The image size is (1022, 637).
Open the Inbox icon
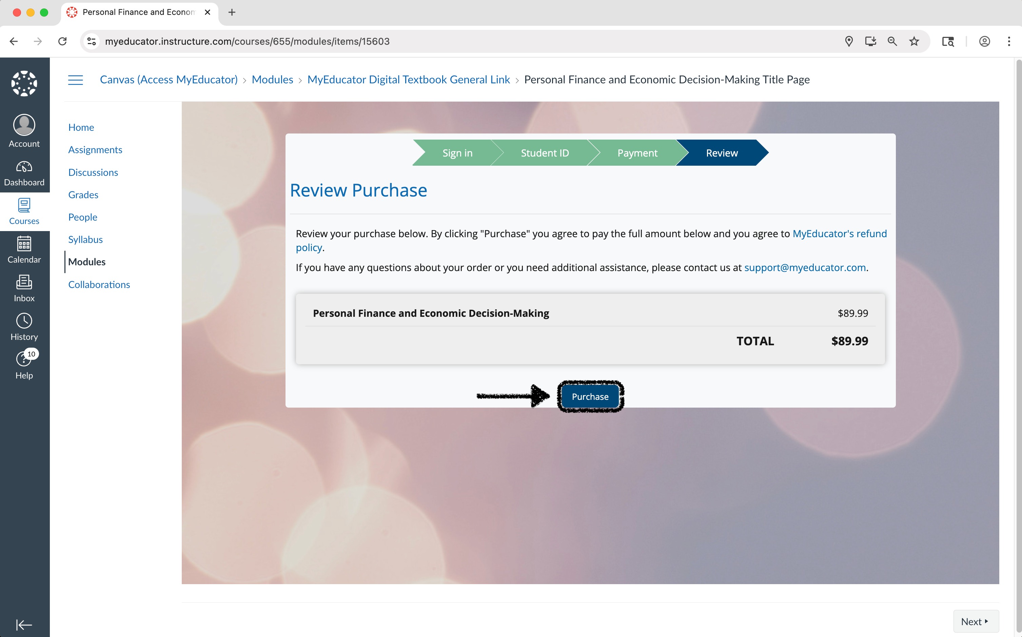point(24,283)
